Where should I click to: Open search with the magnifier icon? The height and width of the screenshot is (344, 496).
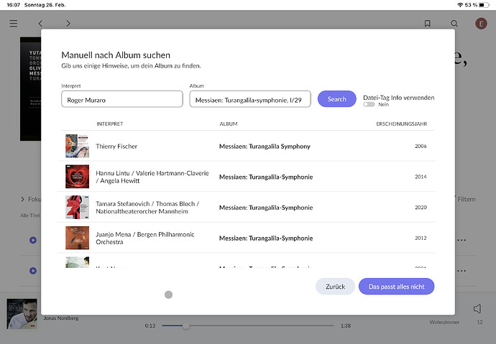454,24
